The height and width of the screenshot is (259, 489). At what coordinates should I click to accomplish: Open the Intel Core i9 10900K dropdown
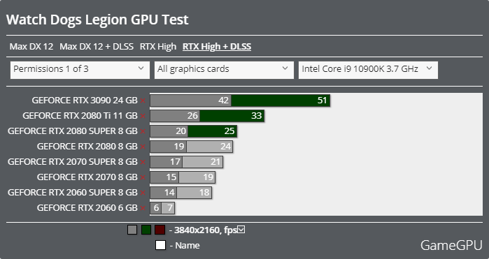pos(368,70)
